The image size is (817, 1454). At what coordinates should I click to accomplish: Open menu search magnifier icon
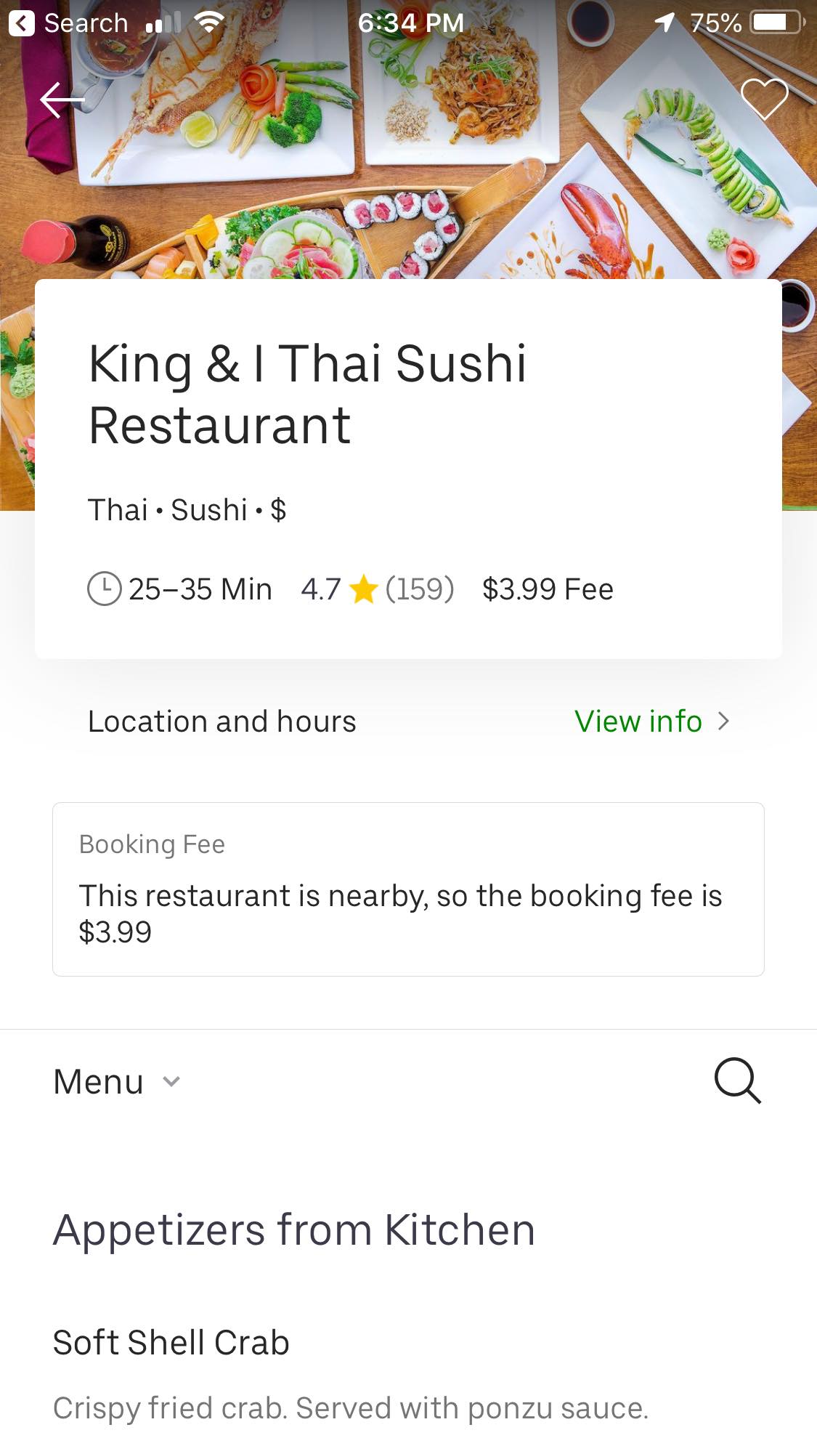[x=737, y=1081]
